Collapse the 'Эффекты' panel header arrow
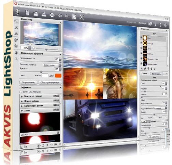The height and width of the screenshot is (165, 172). [x=60, y=88]
